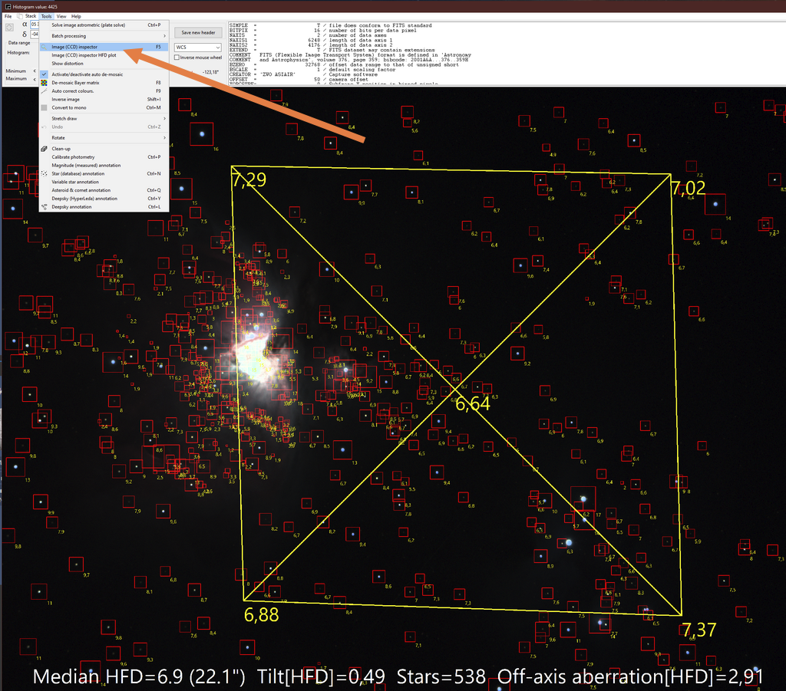Open Star (database) annotation via its icon
The image size is (786, 691).
coord(45,174)
